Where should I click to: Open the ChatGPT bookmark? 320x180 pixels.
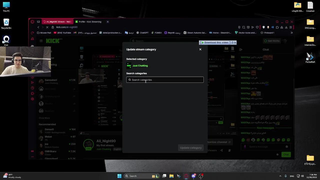tap(142, 33)
